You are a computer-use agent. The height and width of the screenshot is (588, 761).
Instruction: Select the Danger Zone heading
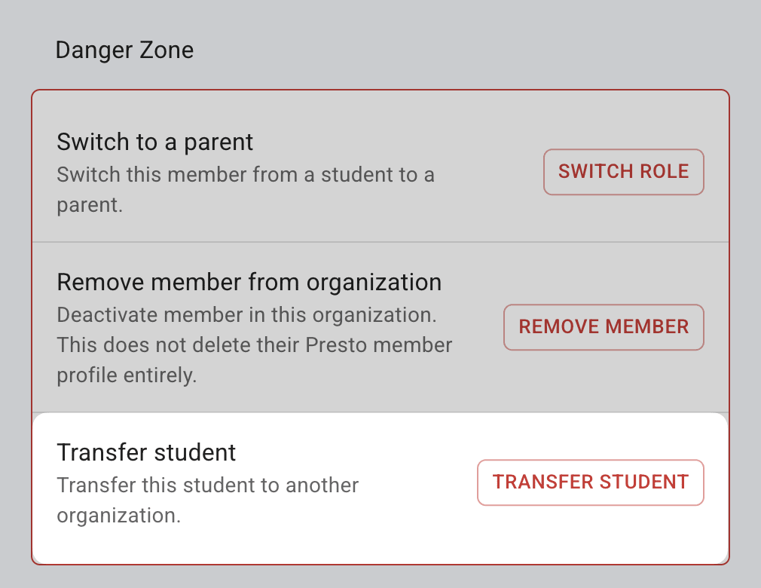point(124,51)
